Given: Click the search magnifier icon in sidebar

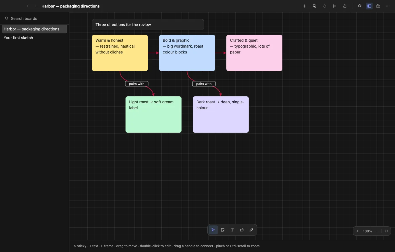Looking at the screenshot, I should 7,18.
